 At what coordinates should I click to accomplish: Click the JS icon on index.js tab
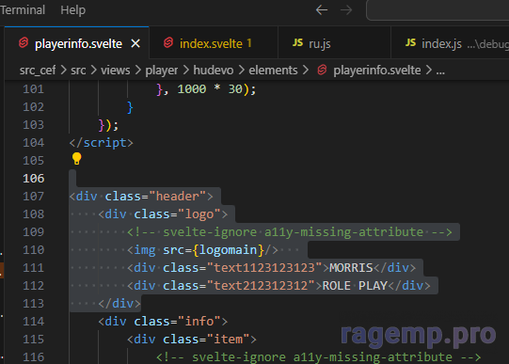(410, 42)
